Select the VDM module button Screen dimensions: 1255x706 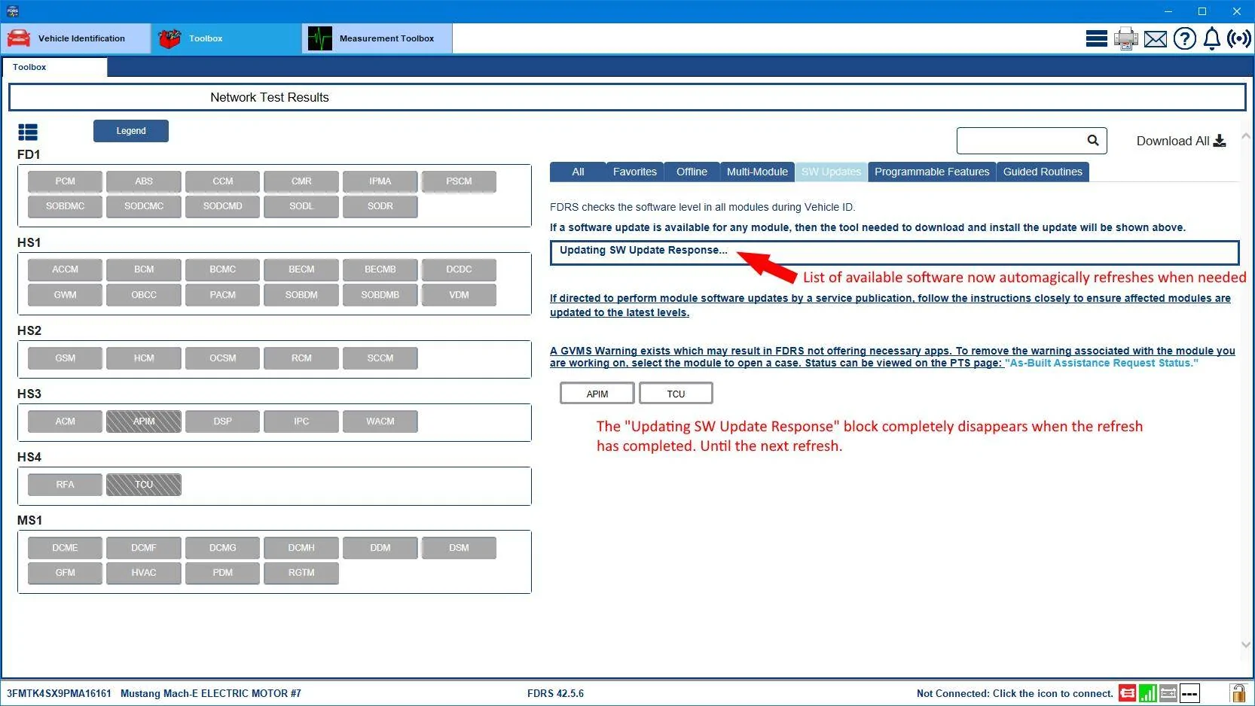[459, 295]
